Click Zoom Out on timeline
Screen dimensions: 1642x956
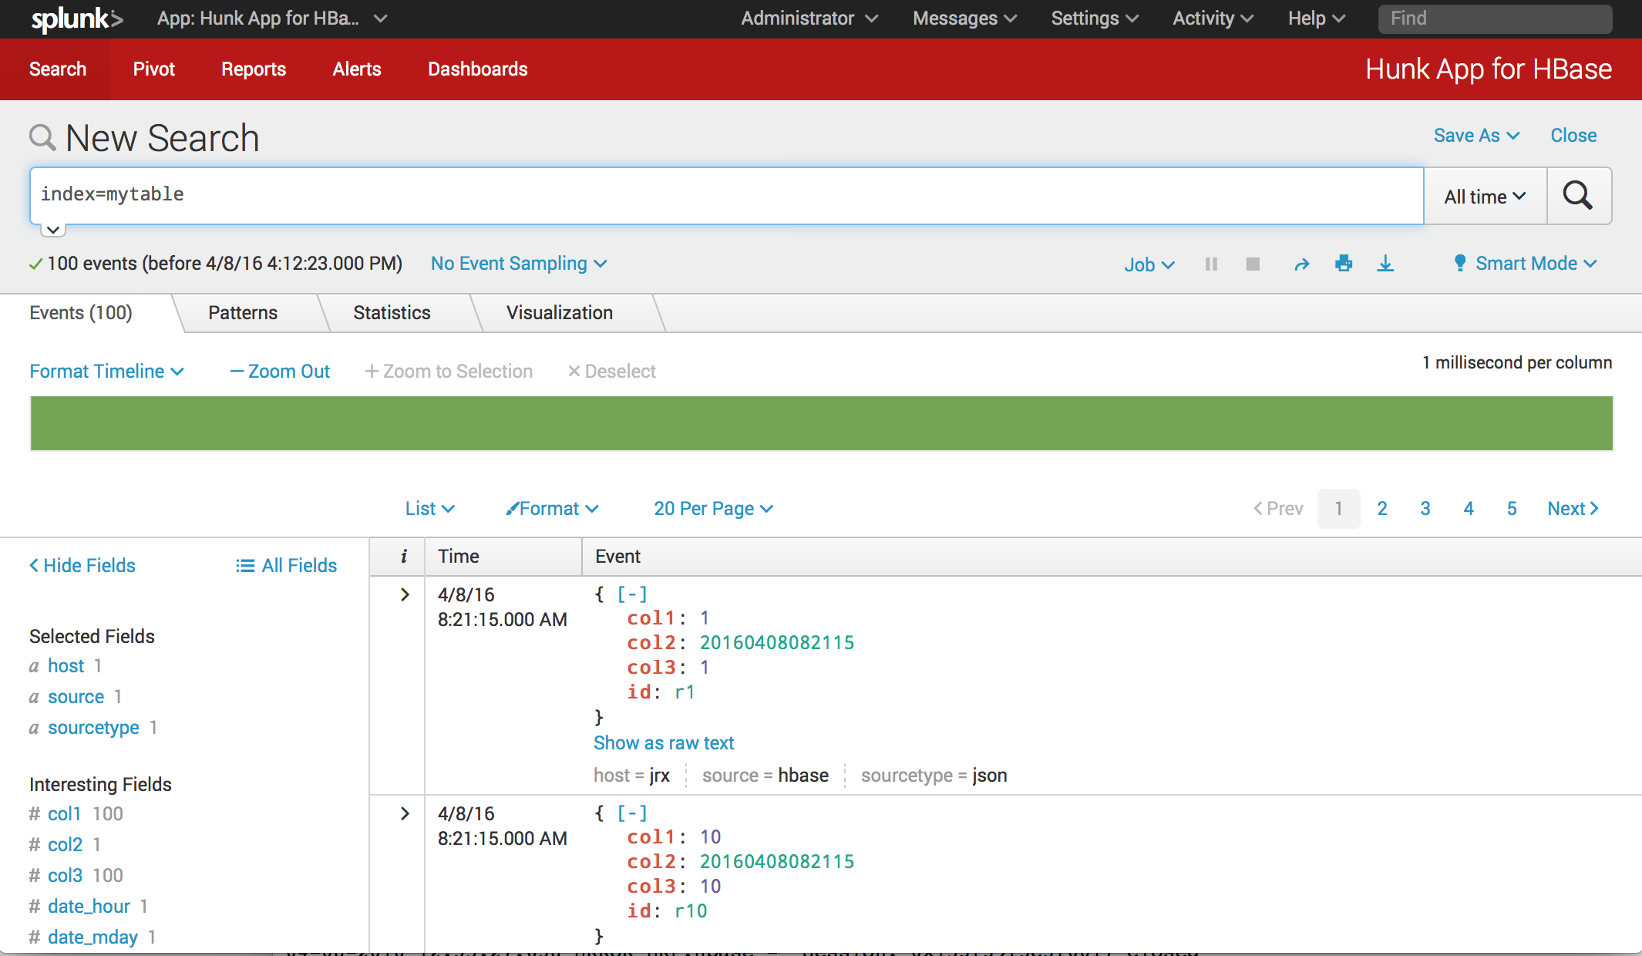pos(280,372)
